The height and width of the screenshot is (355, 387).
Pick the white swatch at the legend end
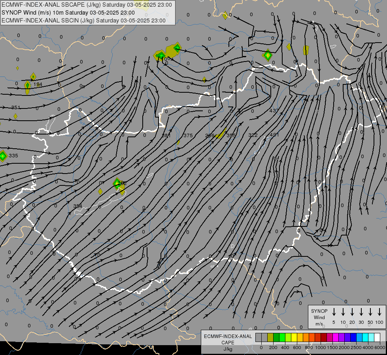(377, 338)
